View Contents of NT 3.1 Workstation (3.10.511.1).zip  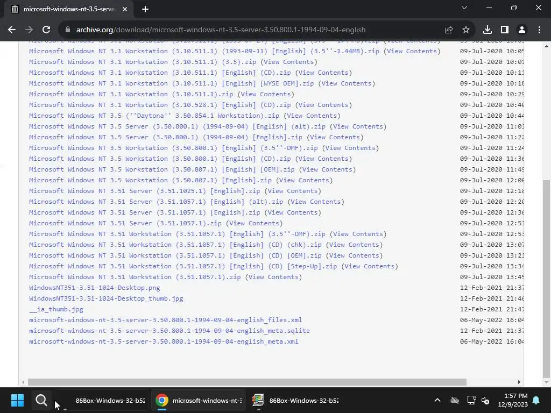pos(266,94)
